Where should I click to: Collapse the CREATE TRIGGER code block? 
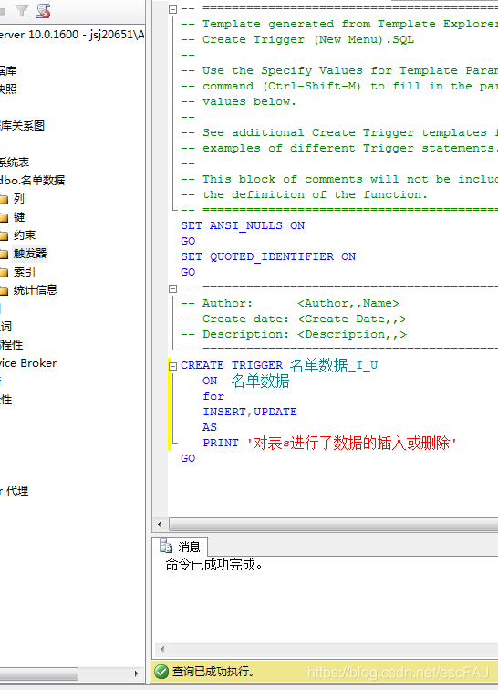173,366
